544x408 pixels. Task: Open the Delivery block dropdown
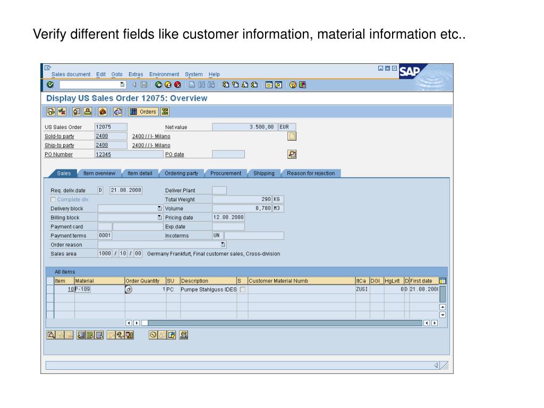pyautogui.click(x=159, y=208)
